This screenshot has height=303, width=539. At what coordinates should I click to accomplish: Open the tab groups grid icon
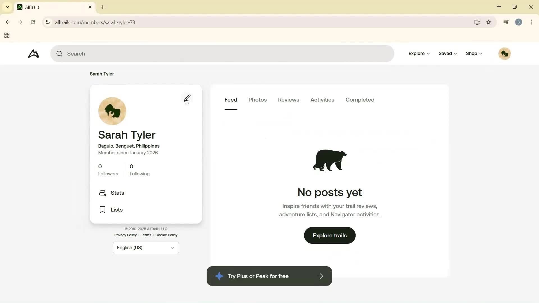[6, 35]
